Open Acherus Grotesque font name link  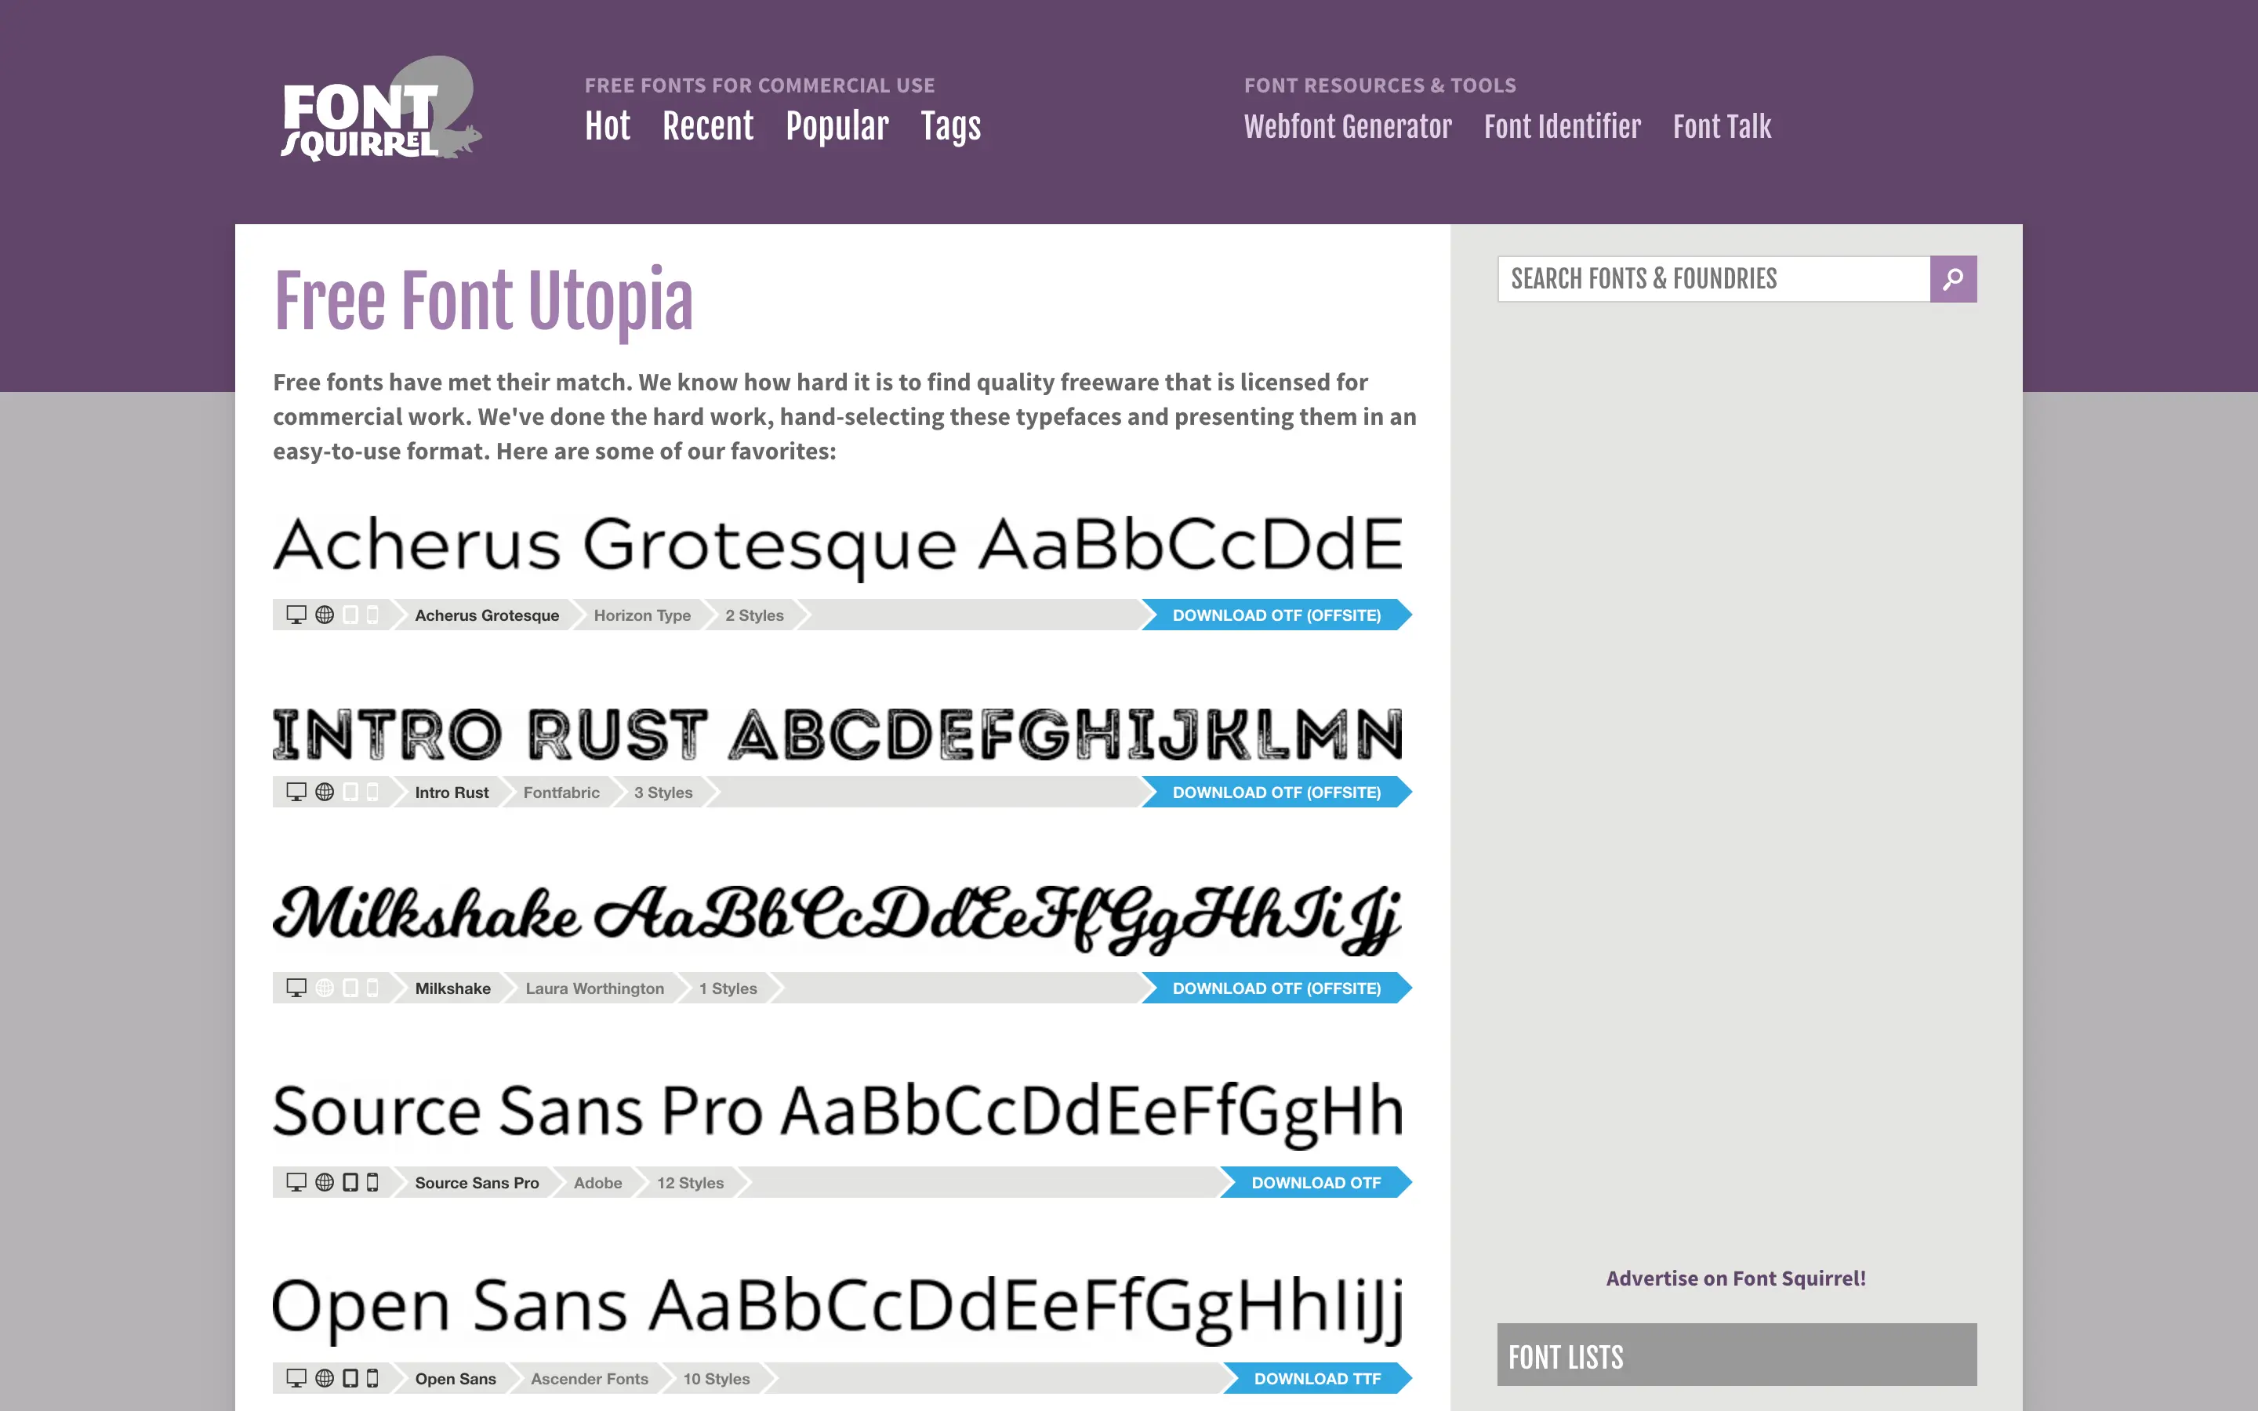pyautogui.click(x=487, y=615)
